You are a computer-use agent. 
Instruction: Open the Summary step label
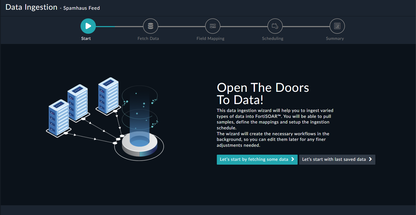coord(335,39)
